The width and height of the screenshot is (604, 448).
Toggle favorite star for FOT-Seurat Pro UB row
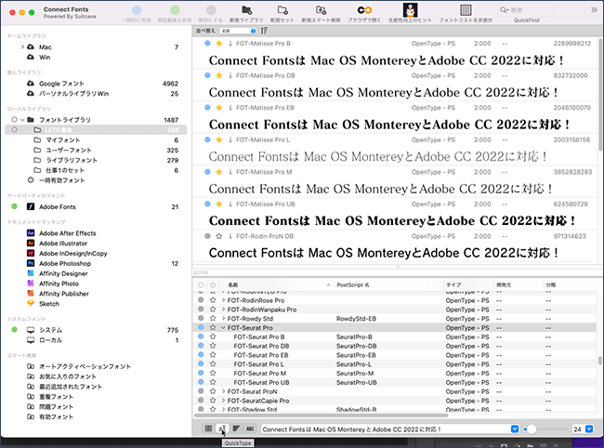pyautogui.click(x=213, y=382)
